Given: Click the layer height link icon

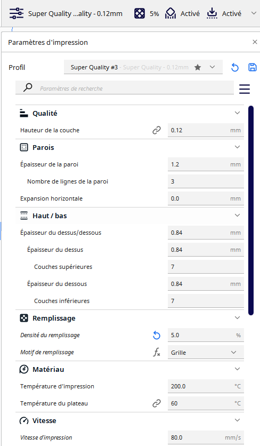Looking at the screenshot, I should pos(156,130).
